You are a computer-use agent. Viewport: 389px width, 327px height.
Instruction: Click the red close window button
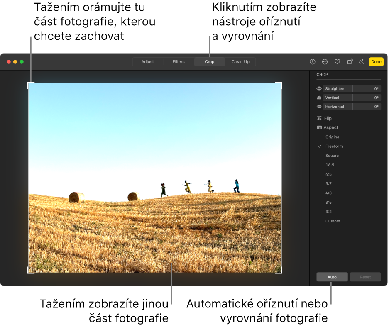[x=9, y=62]
